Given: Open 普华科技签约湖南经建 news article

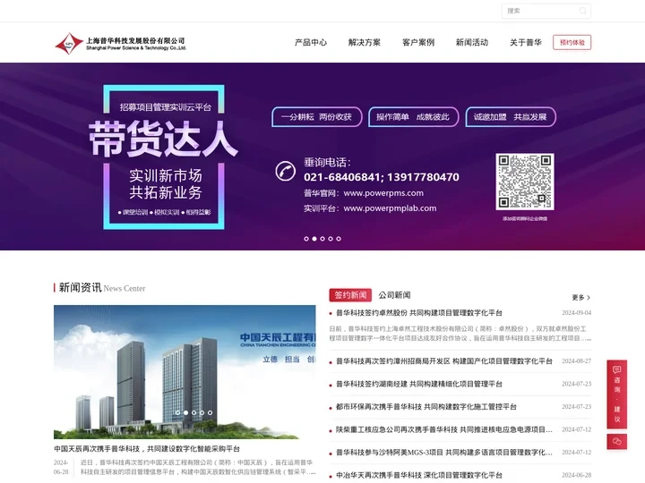Looking at the screenshot, I should tap(418, 384).
